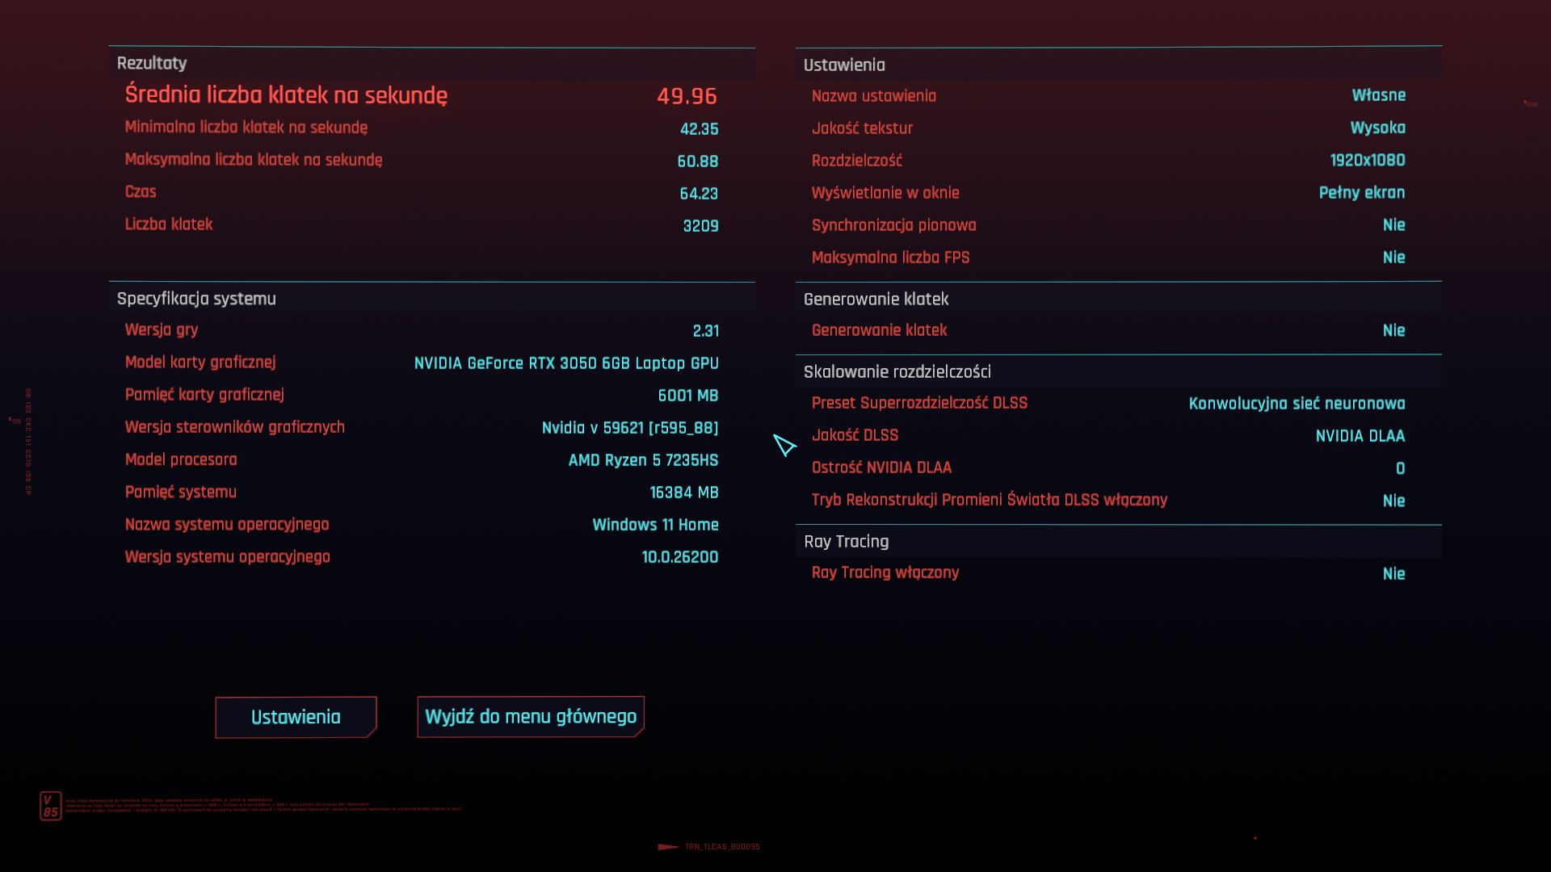Viewport: 1551px width, 872px height.
Task: Click the Rezultaty section header
Action: click(152, 63)
